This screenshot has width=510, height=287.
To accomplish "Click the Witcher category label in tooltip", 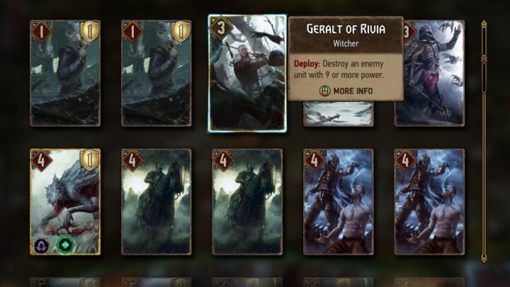I will click(x=346, y=44).
